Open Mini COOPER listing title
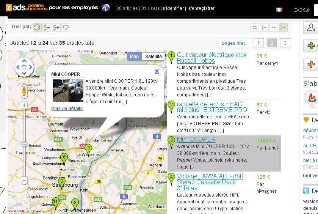 coord(196,140)
